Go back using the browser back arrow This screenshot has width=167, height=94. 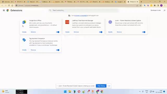[2, 5]
